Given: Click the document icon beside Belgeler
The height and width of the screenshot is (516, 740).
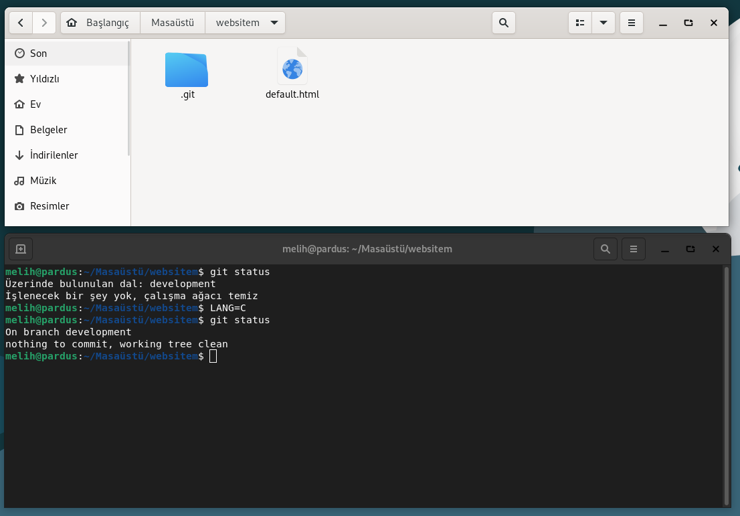Looking at the screenshot, I should pyautogui.click(x=19, y=130).
